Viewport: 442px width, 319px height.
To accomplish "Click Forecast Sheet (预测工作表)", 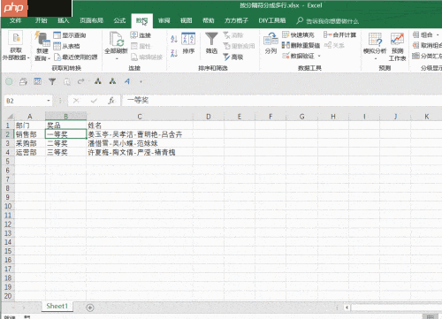I will [397, 46].
